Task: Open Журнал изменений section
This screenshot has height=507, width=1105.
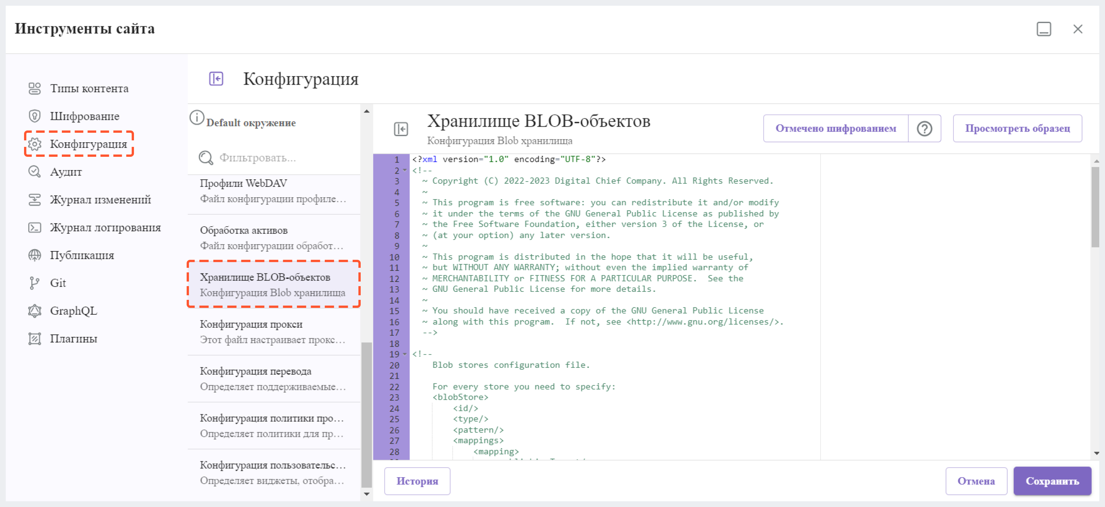Action: (100, 200)
